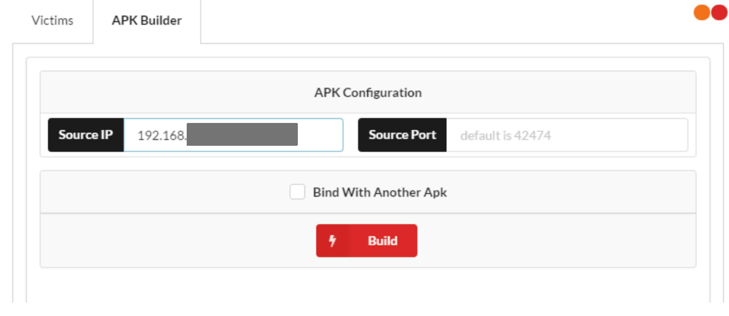Switch to the Victims tab
The width and height of the screenshot is (729, 316).
[52, 21]
